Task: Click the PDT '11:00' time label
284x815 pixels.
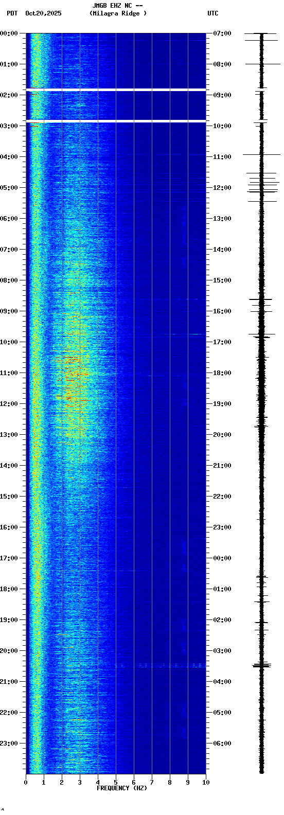Action: click(x=9, y=373)
